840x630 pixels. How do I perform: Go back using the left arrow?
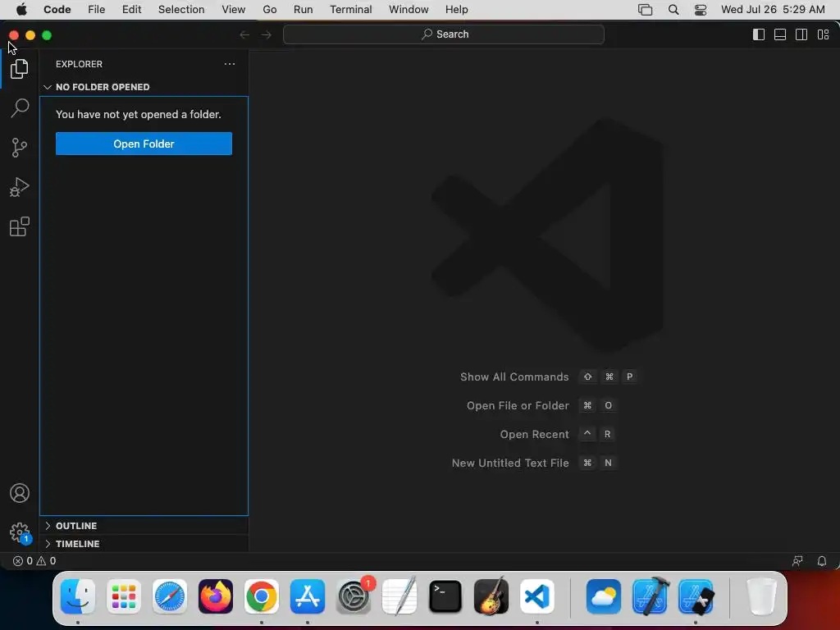(244, 34)
